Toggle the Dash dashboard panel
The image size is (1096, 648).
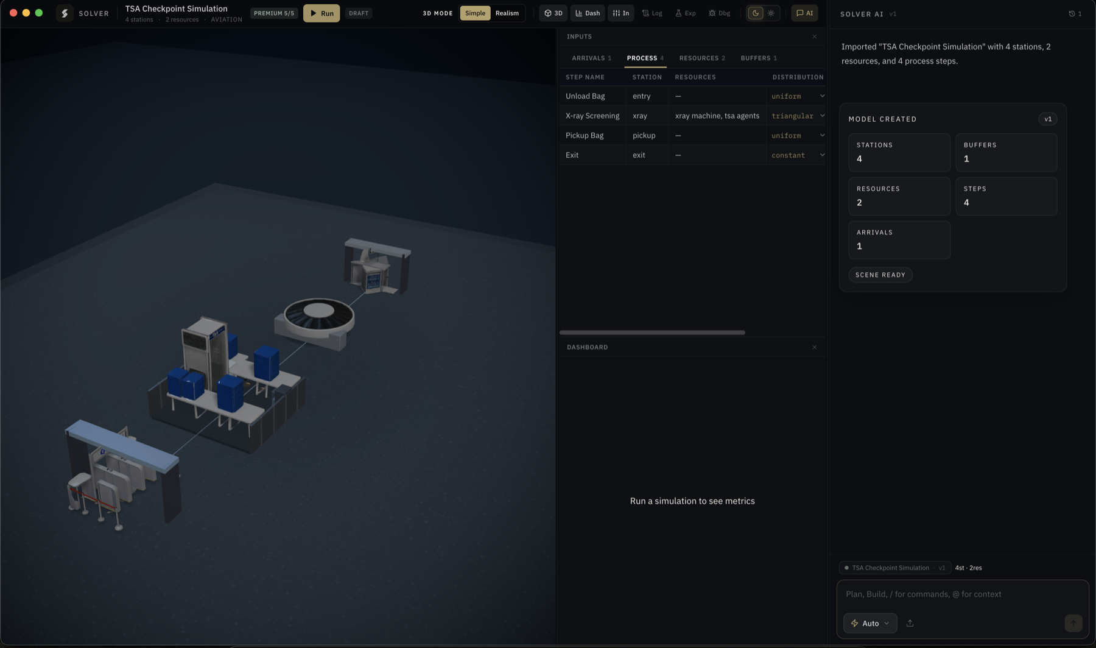(588, 13)
